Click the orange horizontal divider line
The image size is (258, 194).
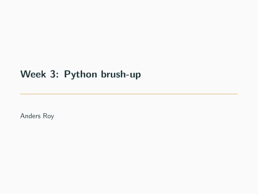pos(129,94)
